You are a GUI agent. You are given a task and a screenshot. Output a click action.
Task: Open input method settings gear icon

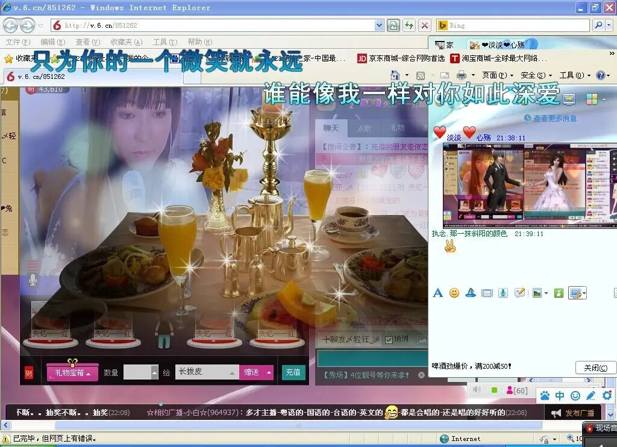[x=607, y=395]
